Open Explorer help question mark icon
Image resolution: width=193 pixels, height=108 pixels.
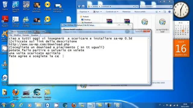169,12
